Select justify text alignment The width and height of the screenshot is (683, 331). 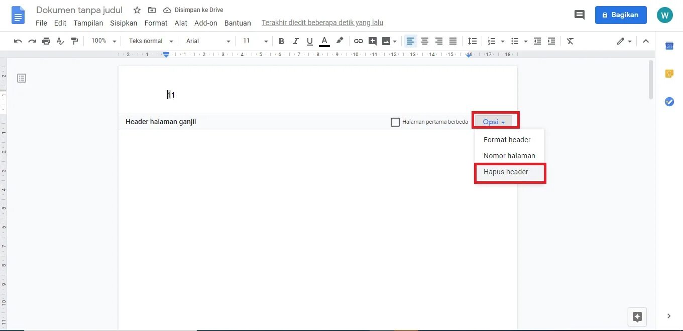tap(453, 41)
